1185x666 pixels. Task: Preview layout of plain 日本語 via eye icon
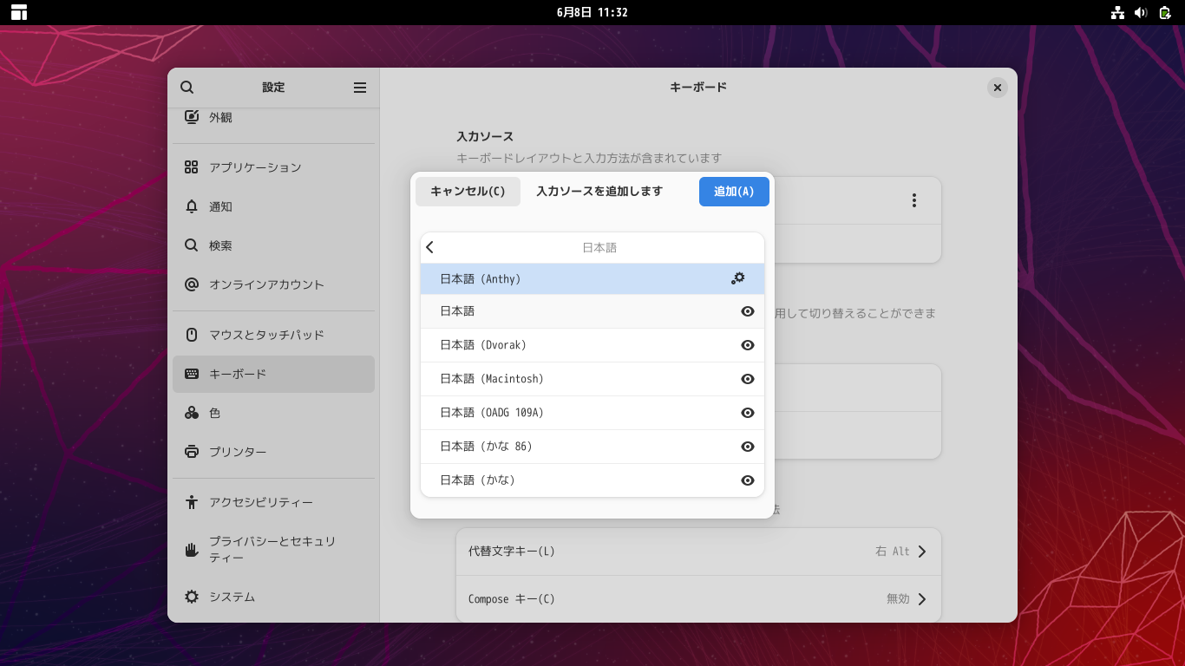(748, 311)
